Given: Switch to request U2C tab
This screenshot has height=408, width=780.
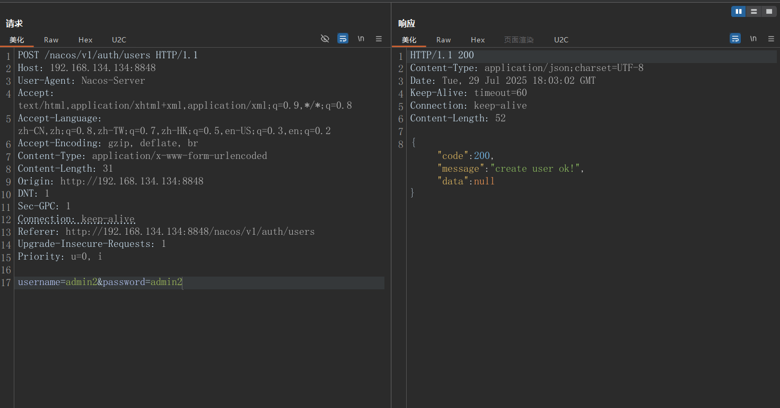Looking at the screenshot, I should [119, 40].
